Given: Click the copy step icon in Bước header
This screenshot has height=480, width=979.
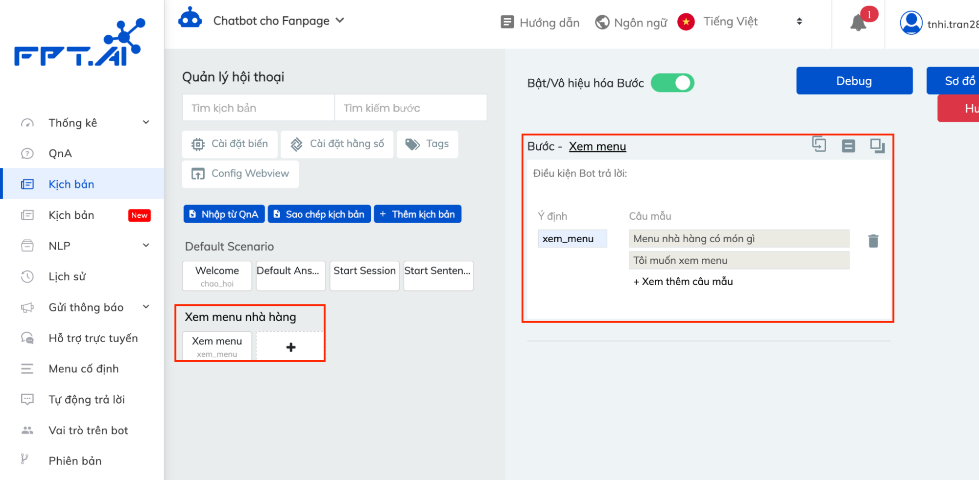Looking at the screenshot, I should pyautogui.click(x=819, y=145).
